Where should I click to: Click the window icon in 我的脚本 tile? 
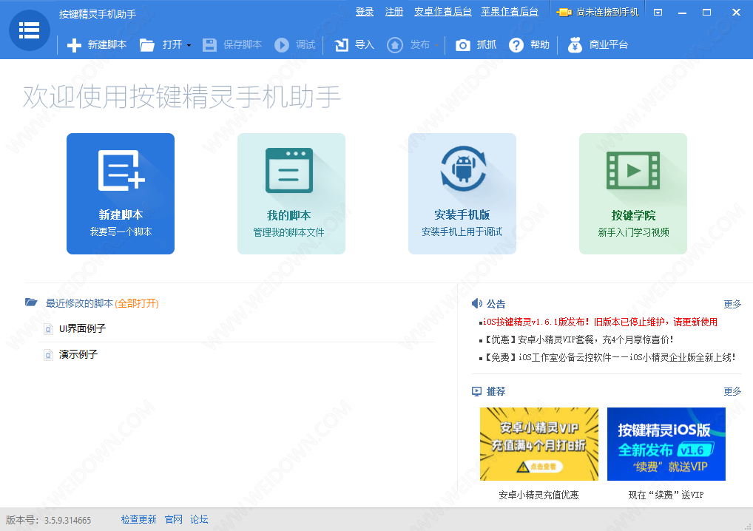pyautogui.click(x=289, y=170)
